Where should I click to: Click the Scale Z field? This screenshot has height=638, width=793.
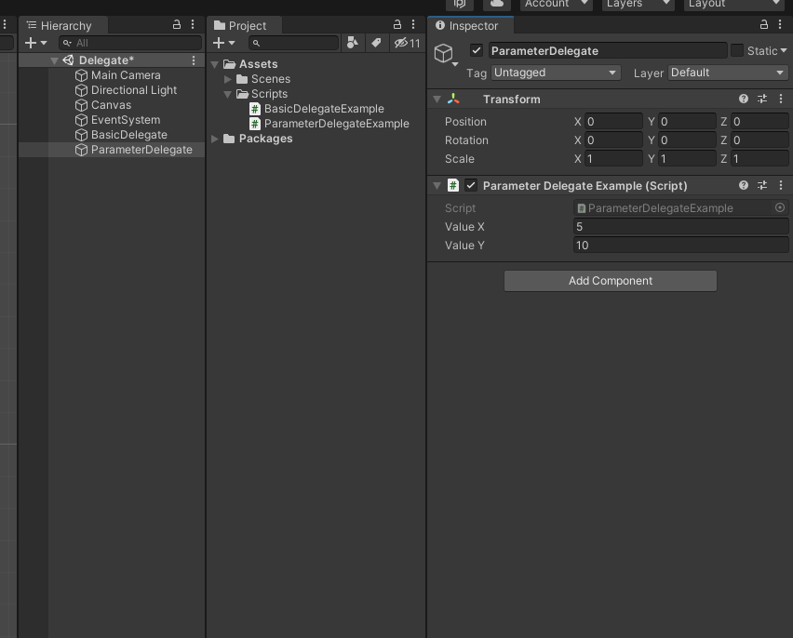(759, 159)
